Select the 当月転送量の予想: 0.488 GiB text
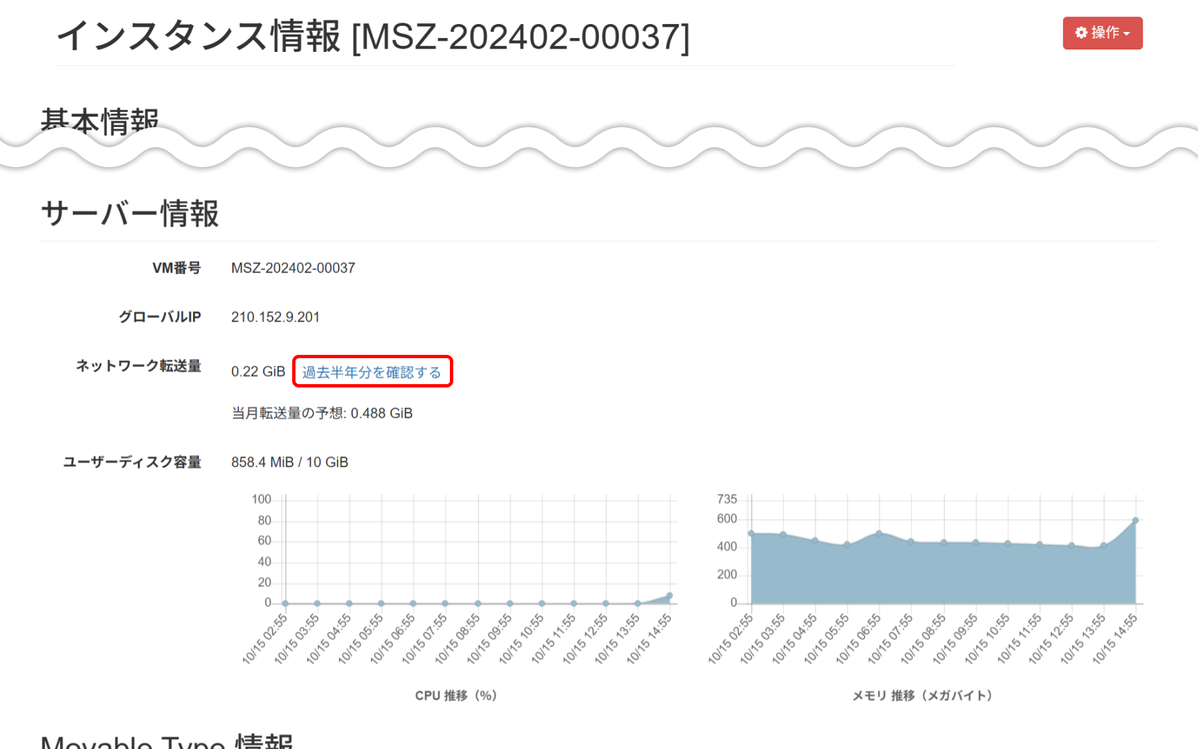The height and width of the screenshot is (749, 1198). tap(321, 413)
